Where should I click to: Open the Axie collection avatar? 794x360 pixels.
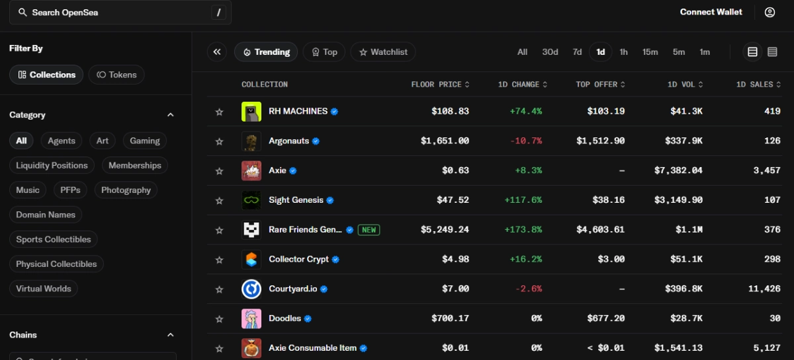point(251,170)
